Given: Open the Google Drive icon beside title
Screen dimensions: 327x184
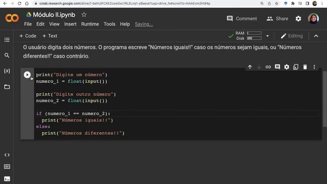Looking at the screenshot, I should (x=29, y=15).
